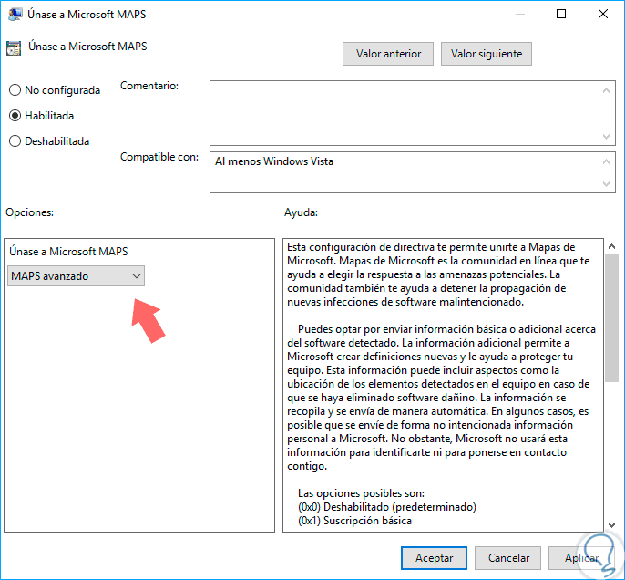Click the "(0x1) Suscripción básica" help line

(x=354, y=521)
